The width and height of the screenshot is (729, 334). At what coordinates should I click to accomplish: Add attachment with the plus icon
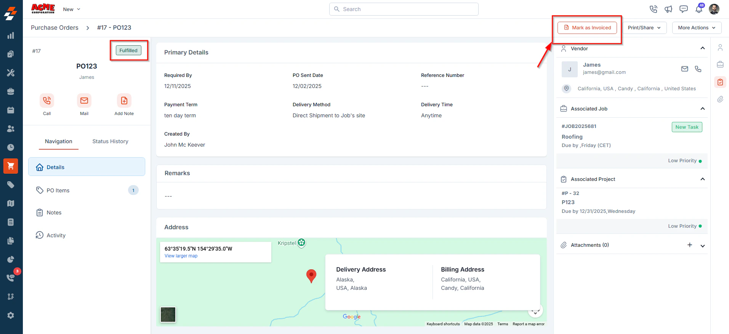click(690, 245)
